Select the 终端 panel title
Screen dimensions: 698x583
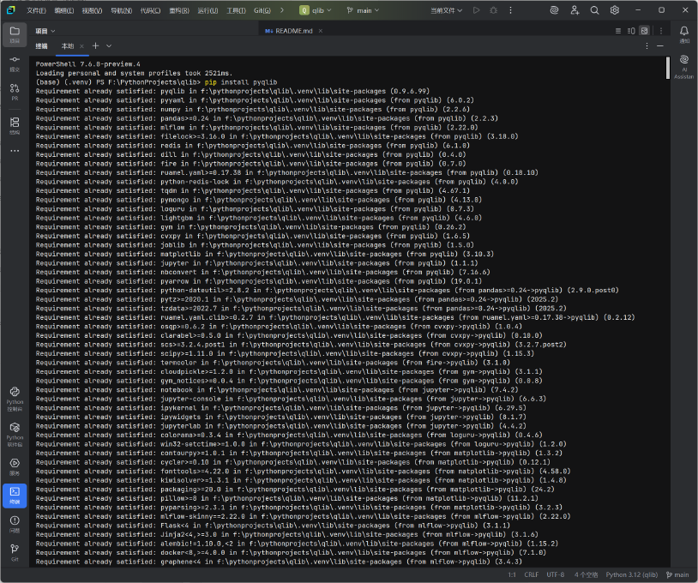pyautogui.click(x=41, y=45)
